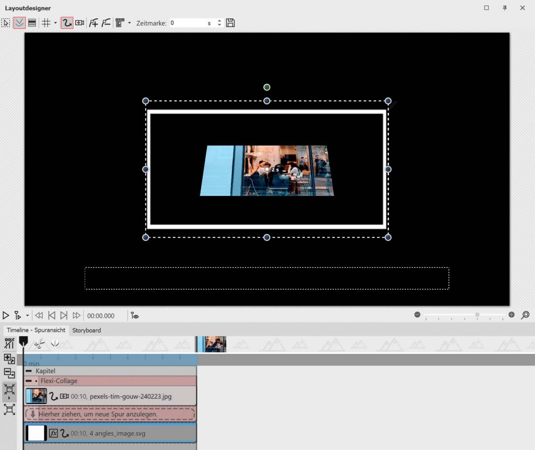Toggle the motion path tool in the toolbar
The image size is (535, 450).
coord(66,23)
